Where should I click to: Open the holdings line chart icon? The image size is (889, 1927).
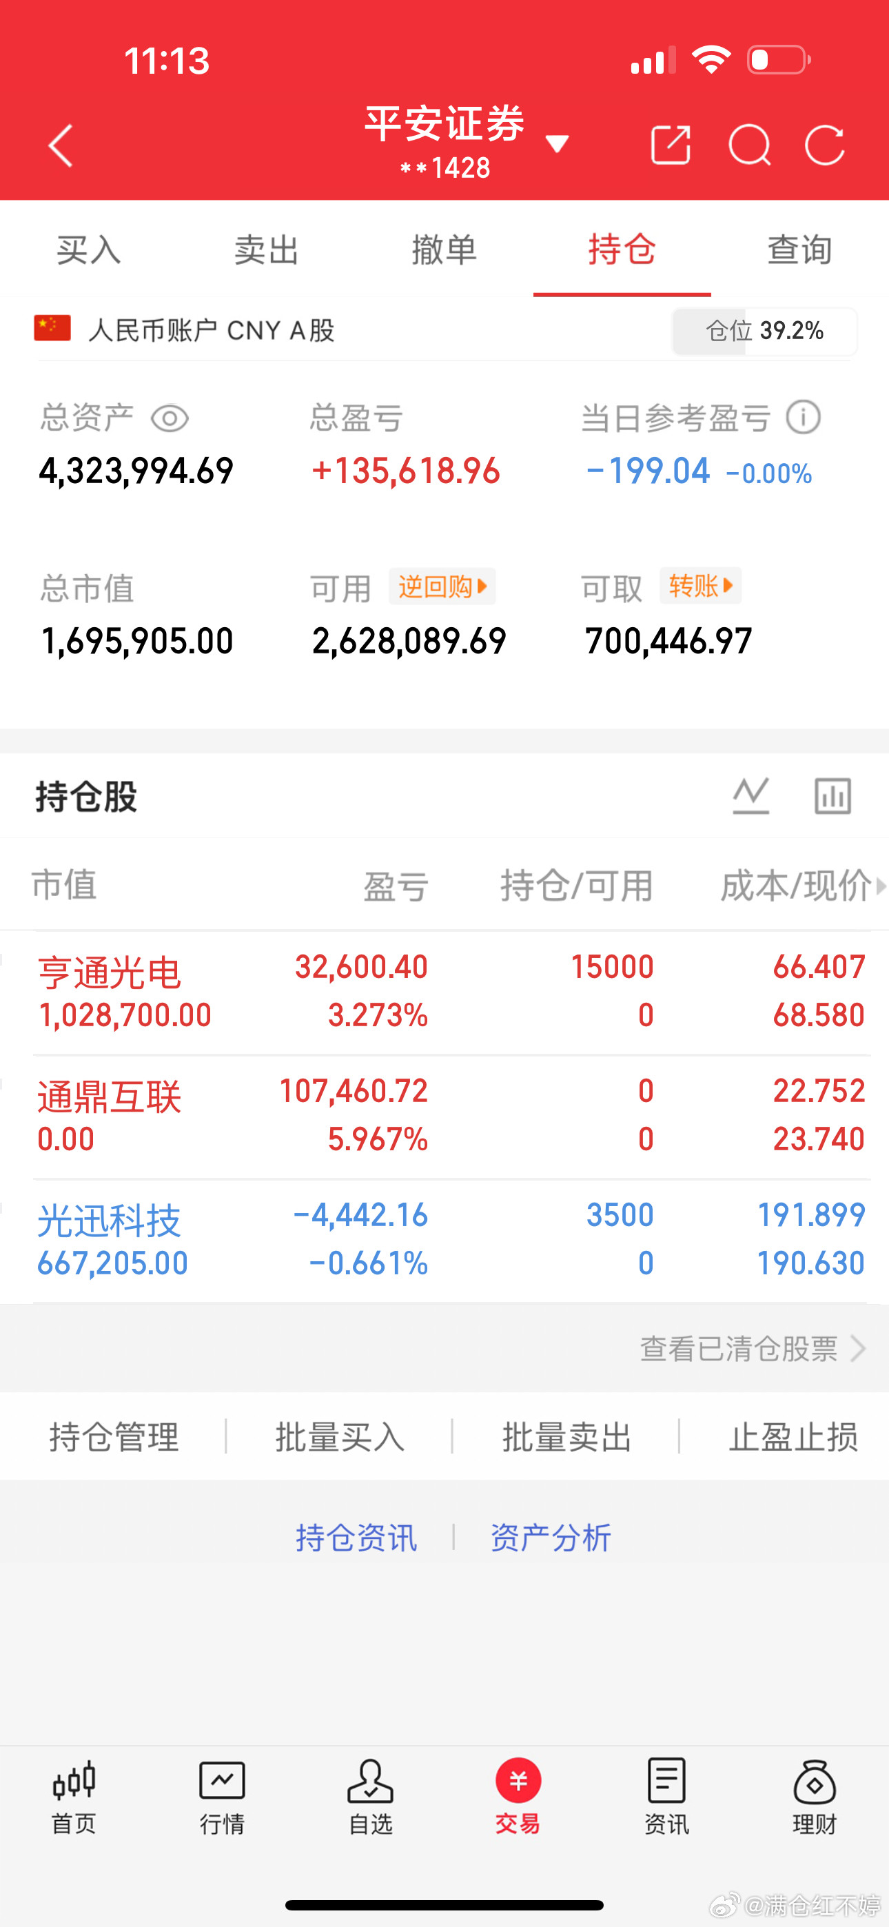coord(750,795)
